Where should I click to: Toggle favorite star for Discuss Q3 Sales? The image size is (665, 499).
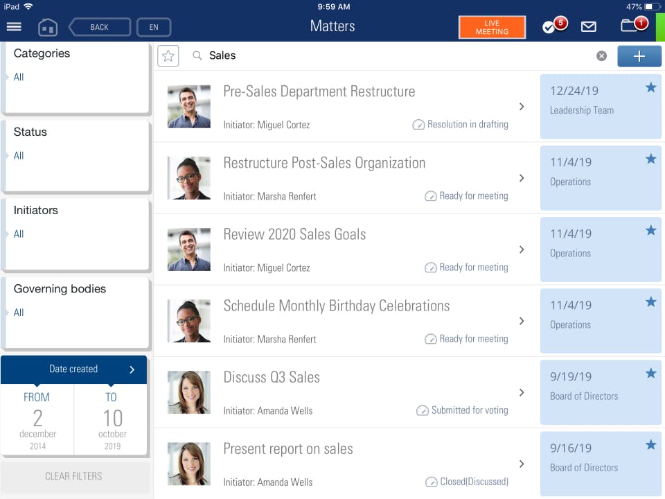(650, 374)
